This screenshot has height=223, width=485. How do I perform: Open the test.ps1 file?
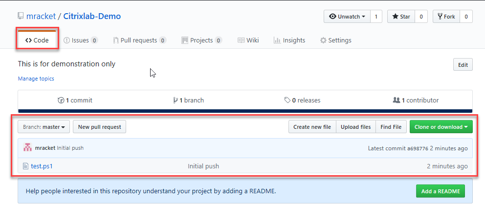click(42, 166)
